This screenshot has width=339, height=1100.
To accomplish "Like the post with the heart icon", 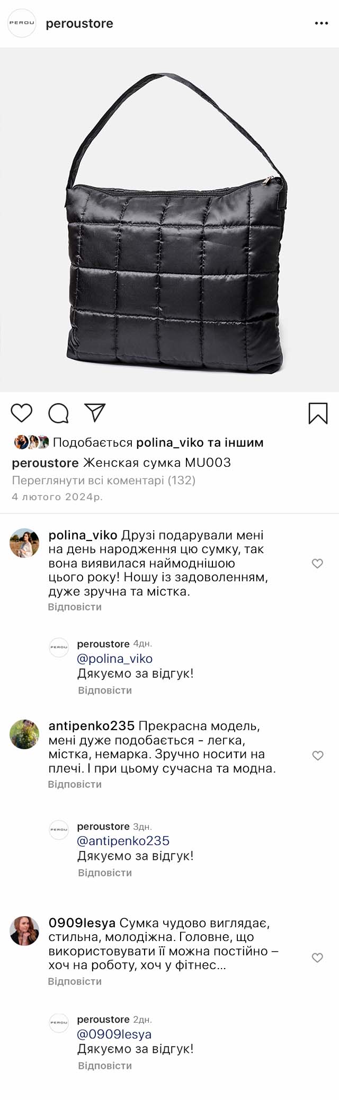I will [x=22, y=413].
